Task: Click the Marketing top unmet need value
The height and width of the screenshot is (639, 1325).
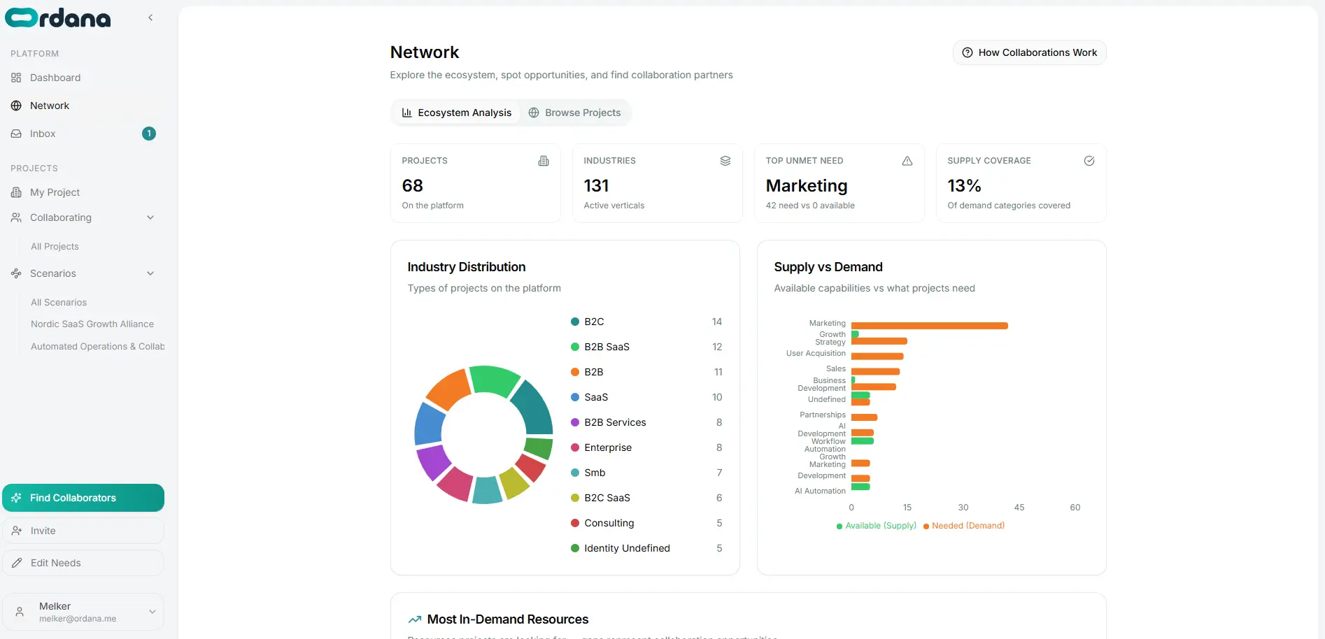Action: pyautogui.click(x=807, y=186)
